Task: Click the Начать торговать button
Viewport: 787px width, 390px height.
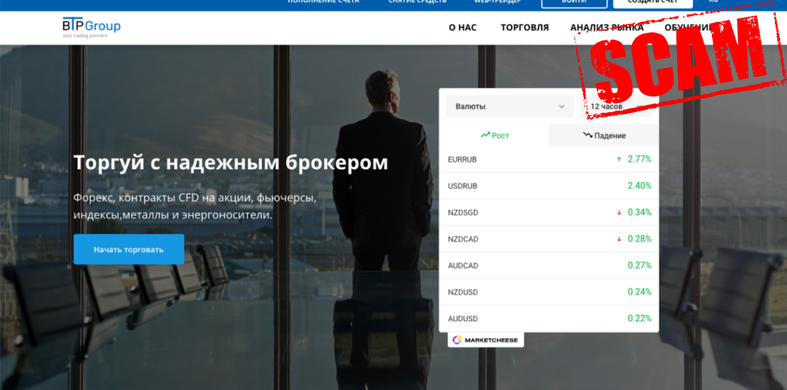Action: (128, 250)
